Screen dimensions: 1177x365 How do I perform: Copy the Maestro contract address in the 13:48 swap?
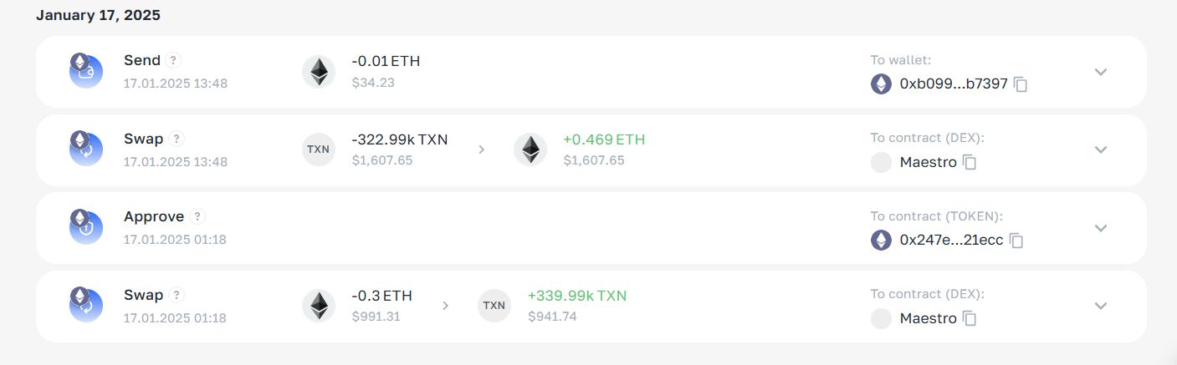(970, 163)
